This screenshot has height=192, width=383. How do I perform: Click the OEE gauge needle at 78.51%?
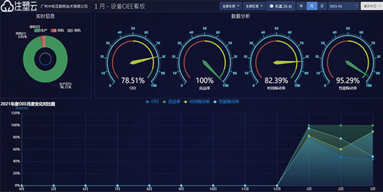[x=144, y=60]
